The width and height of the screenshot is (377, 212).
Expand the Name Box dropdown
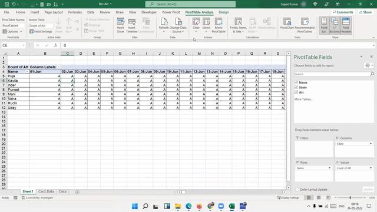point(24,45)
